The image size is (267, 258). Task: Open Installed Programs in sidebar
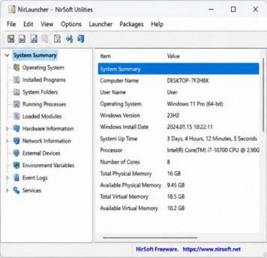click(44, 80)
